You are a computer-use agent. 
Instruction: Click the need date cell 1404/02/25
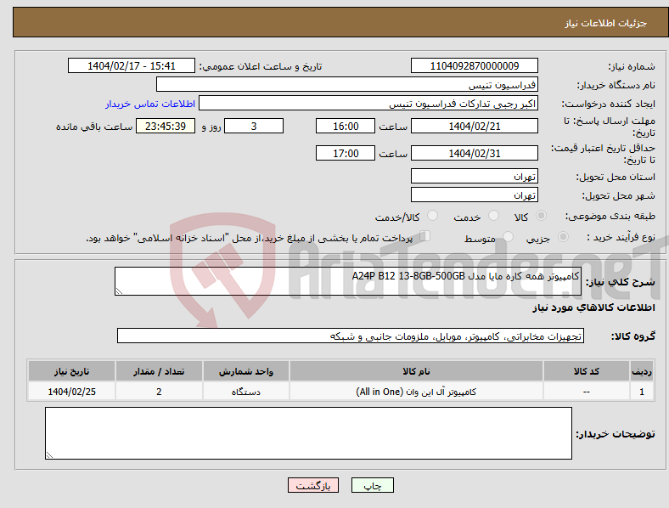71,392
